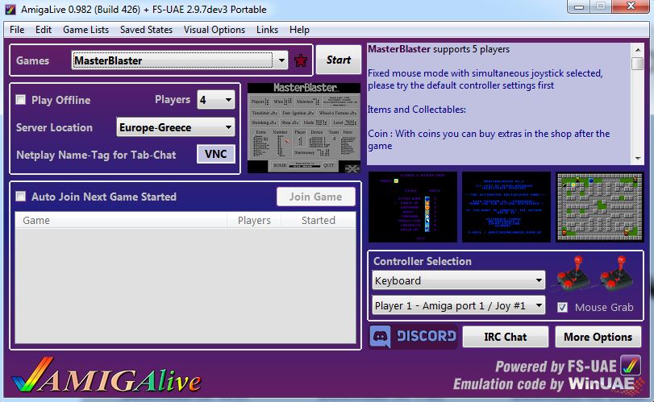Screen dimensions: 654x402
Task: Toggle Auto Join Next Game Started
Action: [21, 197]
